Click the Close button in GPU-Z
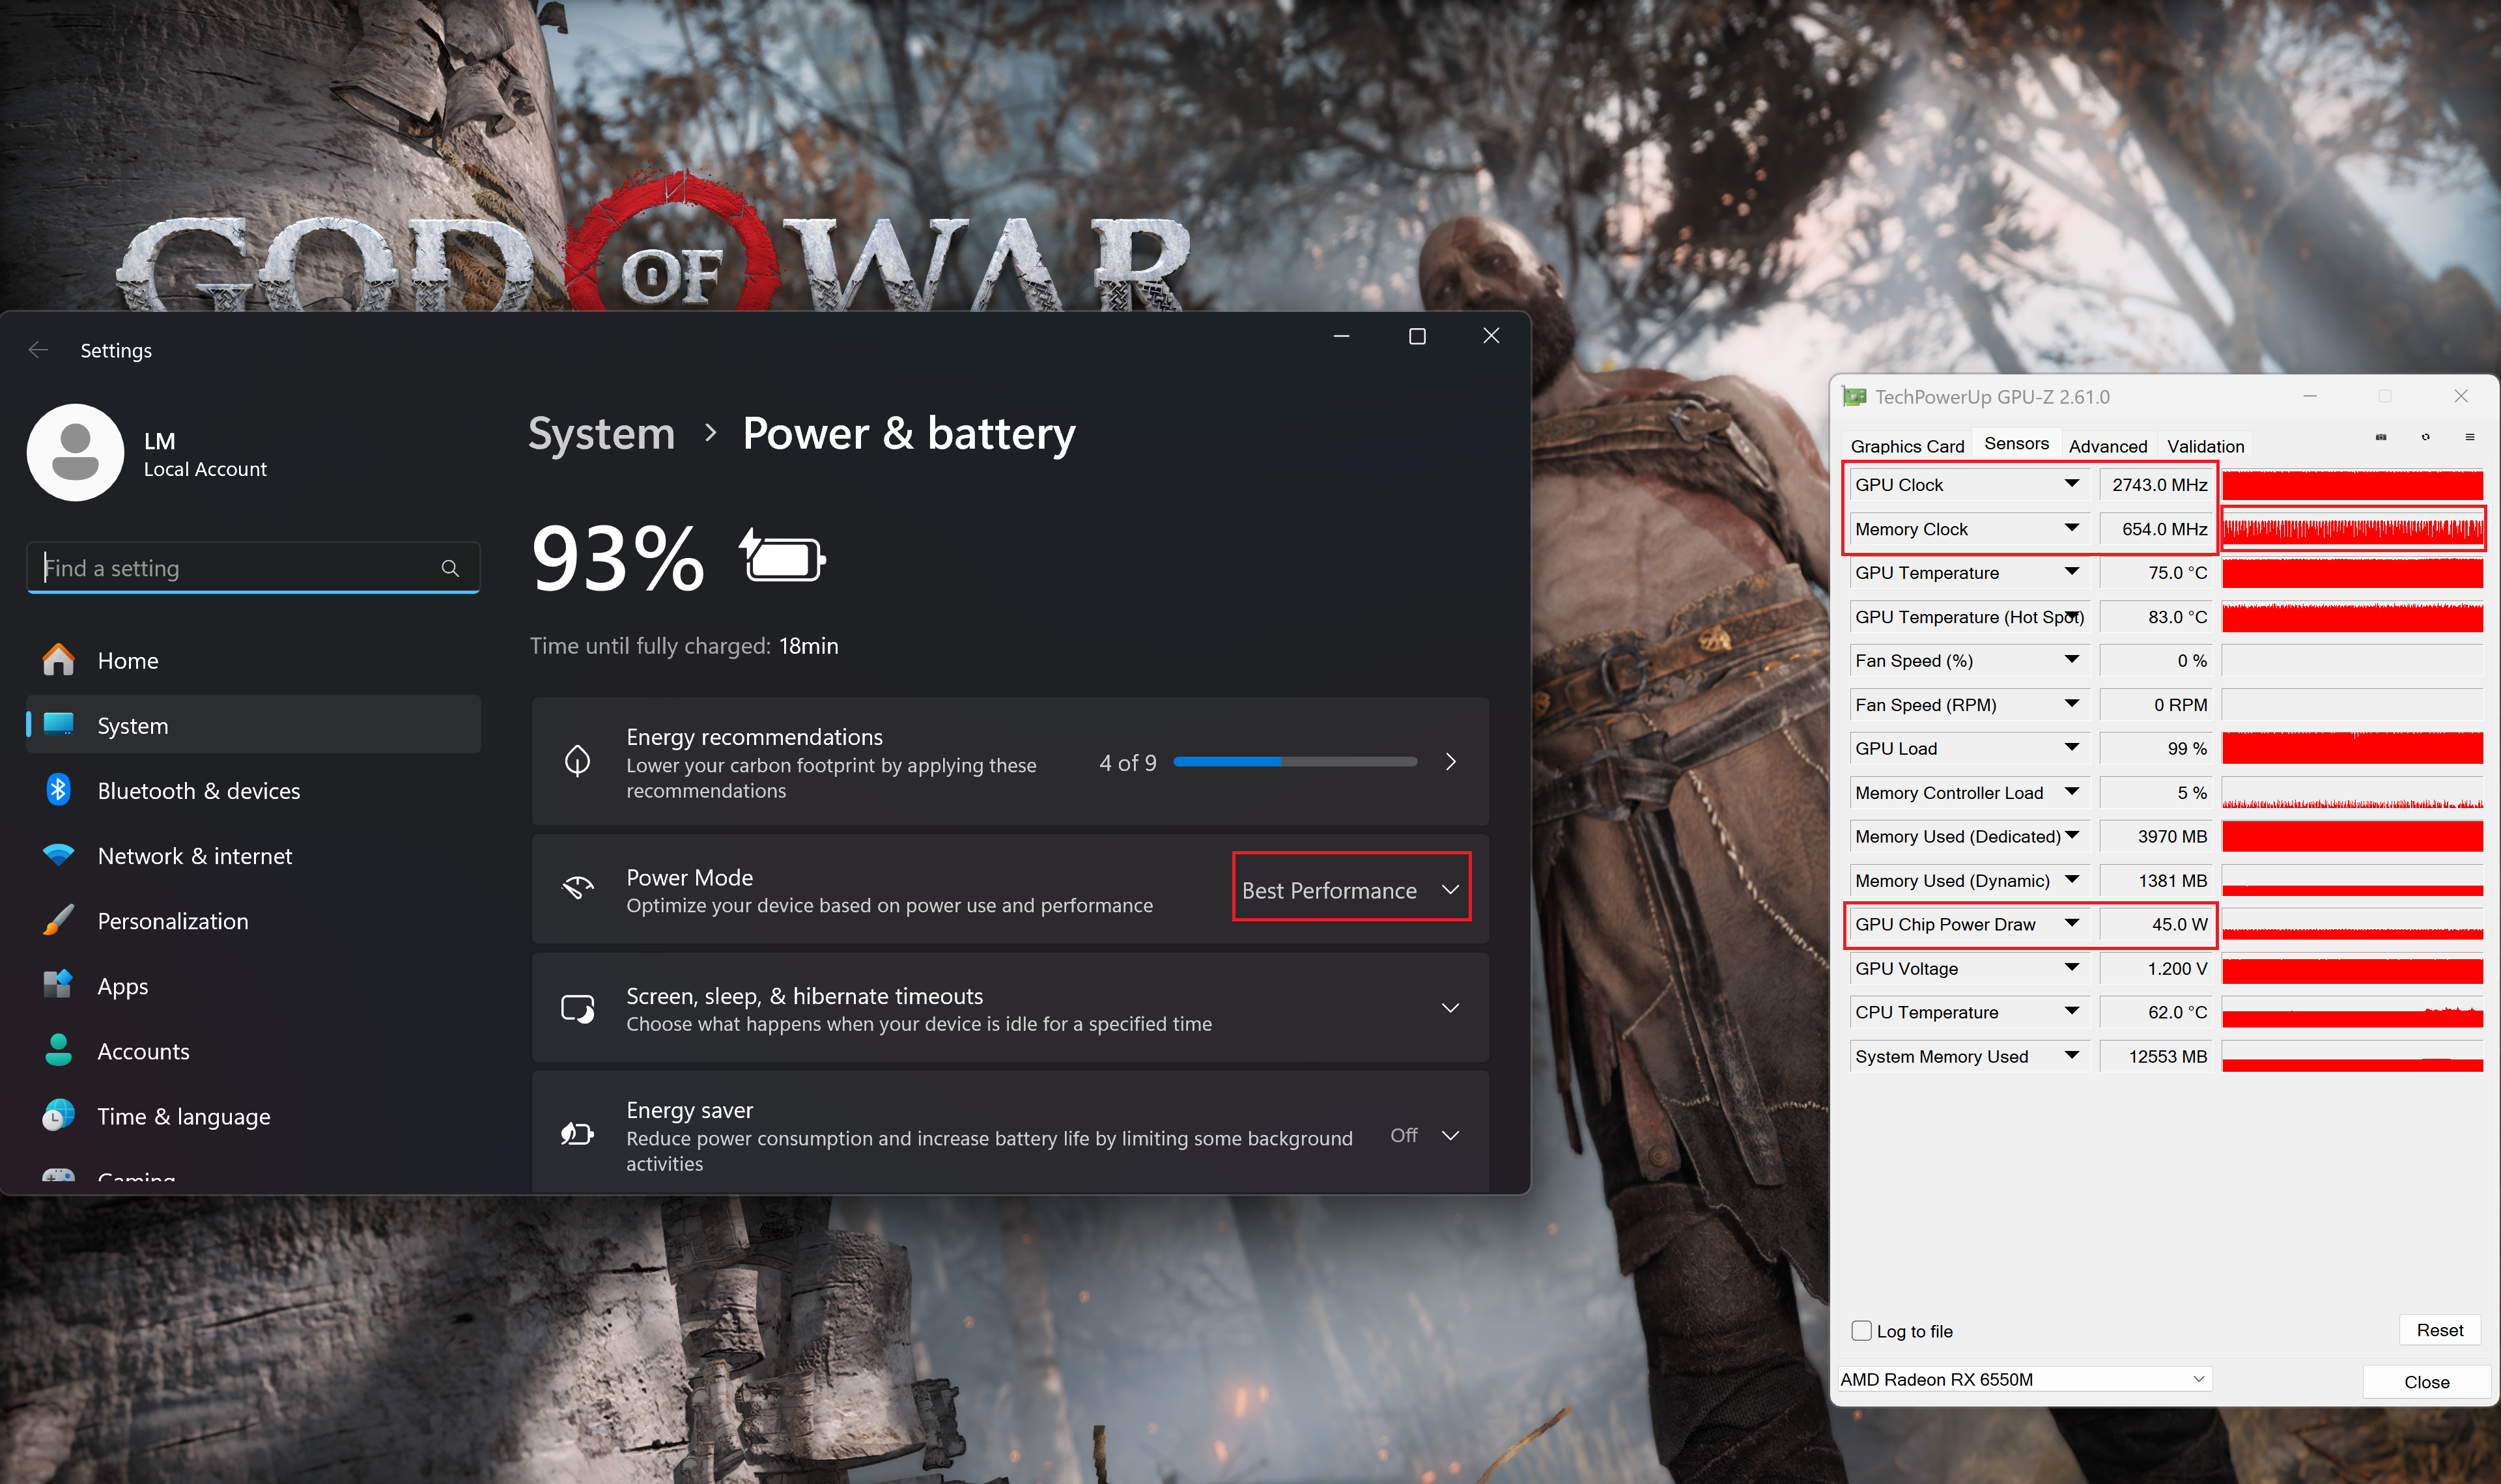Viewport: 2501px width, 1484px height. click(x=2426, y=1381)
